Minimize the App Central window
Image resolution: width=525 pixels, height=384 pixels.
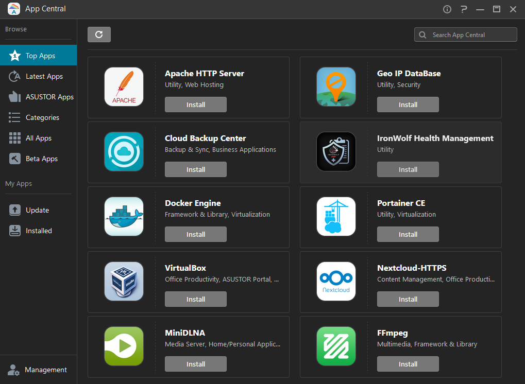(480, 9)
